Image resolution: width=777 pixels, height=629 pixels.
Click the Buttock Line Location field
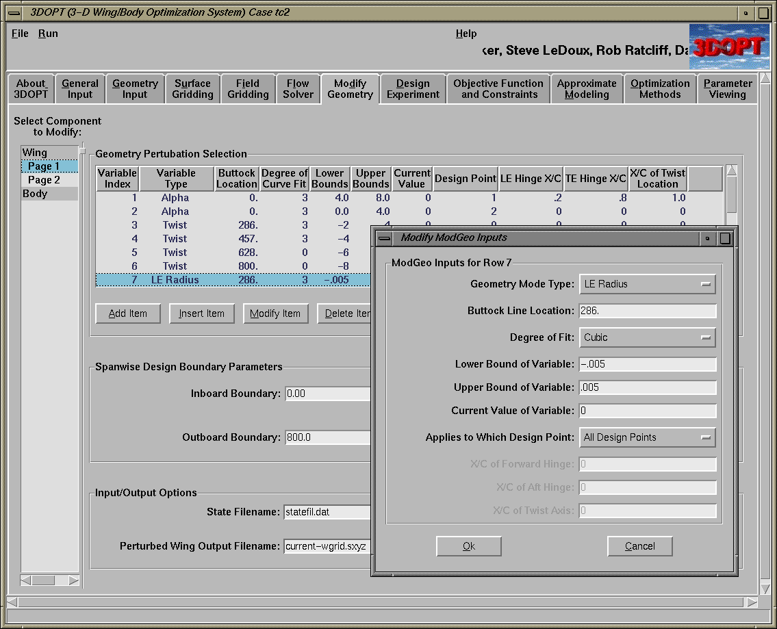[648, 311]
